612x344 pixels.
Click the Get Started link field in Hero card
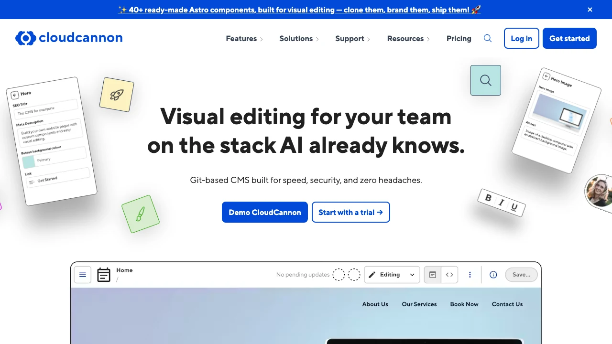coord(58,178)
